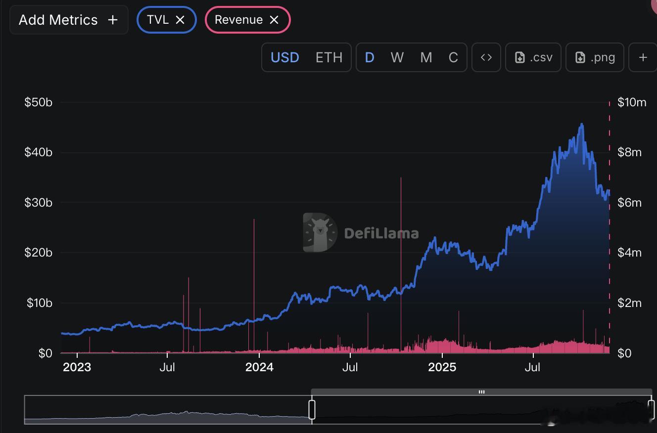
Task: Click the plus button beside .png
Action: point(643,57)
